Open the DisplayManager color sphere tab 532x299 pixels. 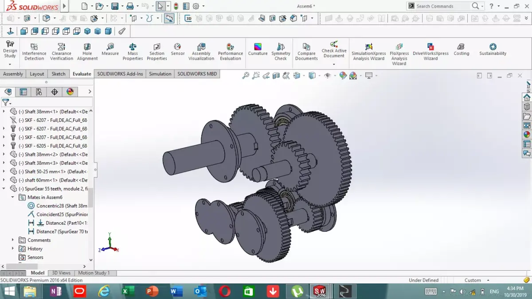pos(70,92)
